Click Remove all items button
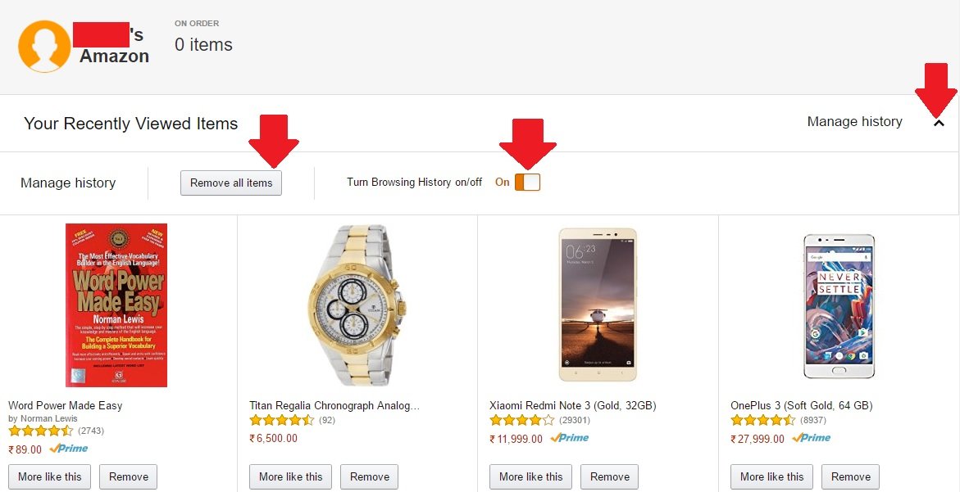 click(x=231, y=183)
